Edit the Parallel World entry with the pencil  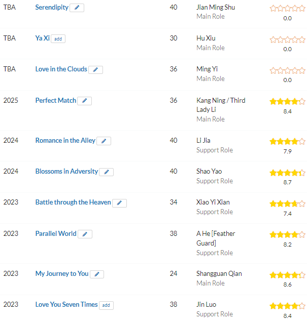coord(85,234)
